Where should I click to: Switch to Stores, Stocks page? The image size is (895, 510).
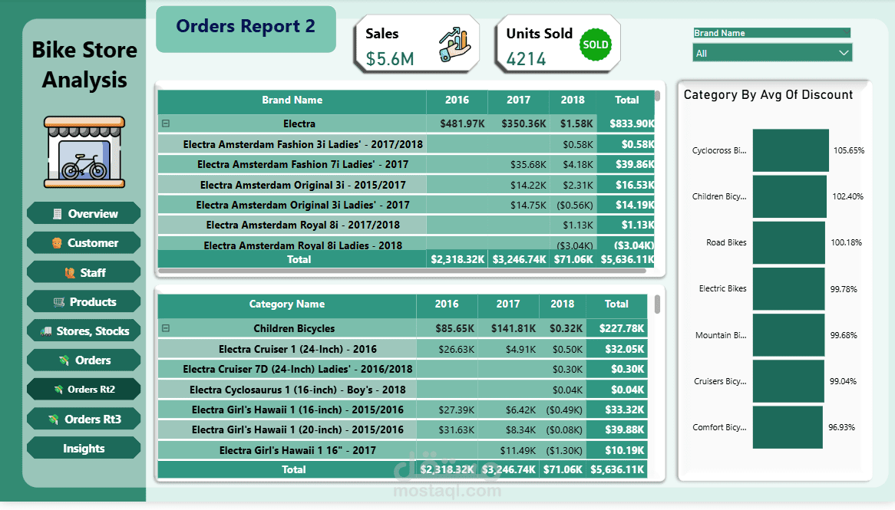tap(84, 331)
